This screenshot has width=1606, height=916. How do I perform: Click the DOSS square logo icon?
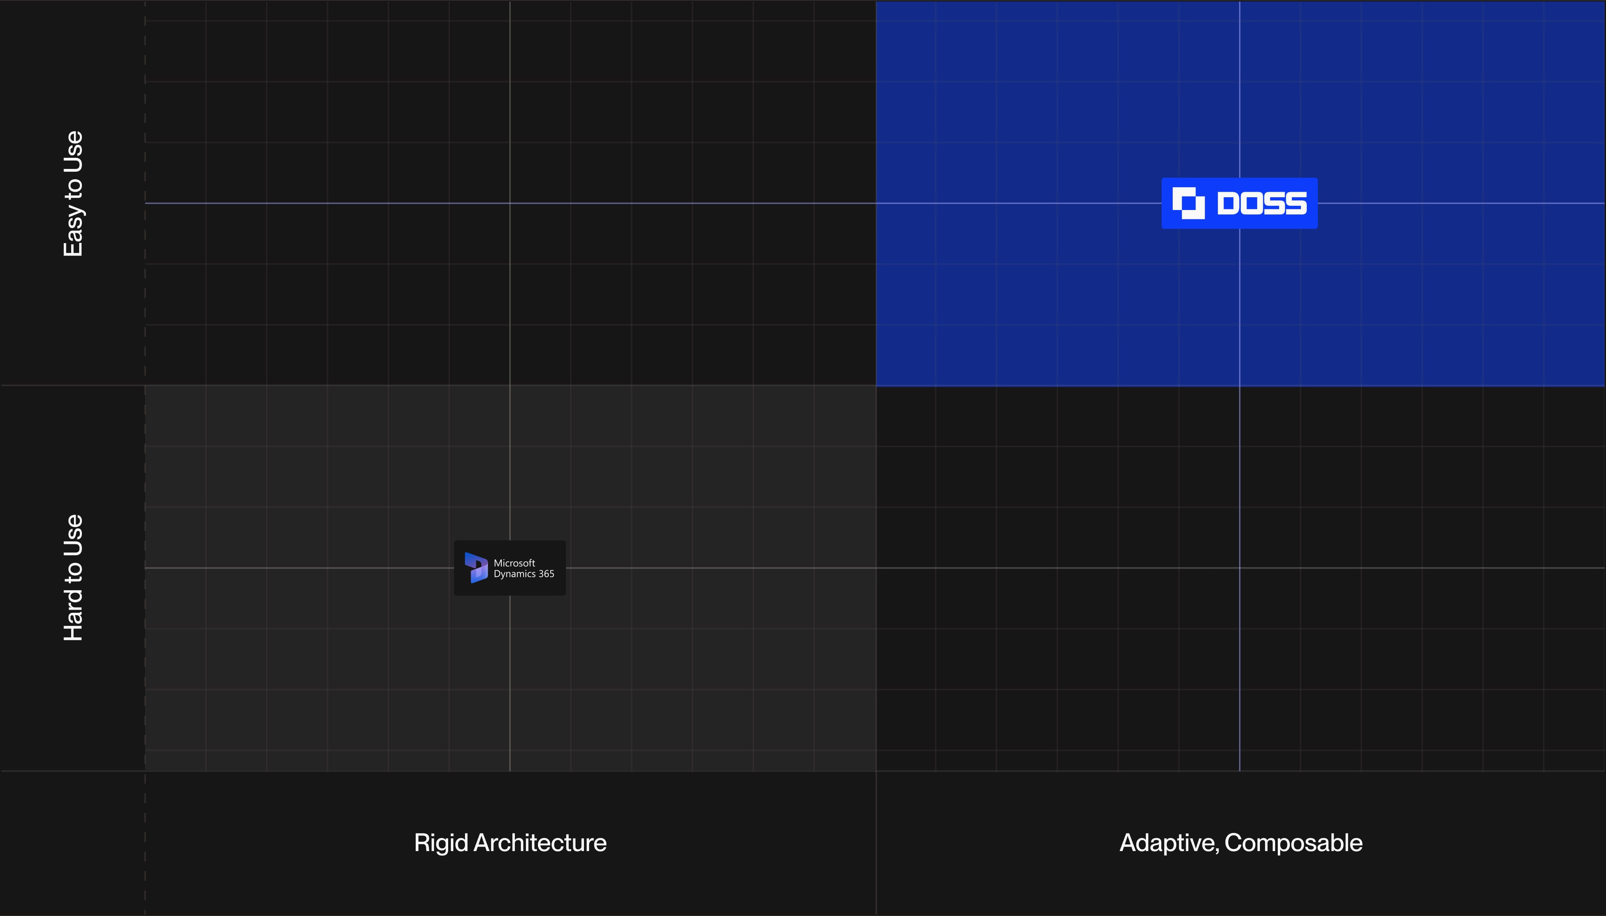pyautogui.click(x=1188, y=203)
